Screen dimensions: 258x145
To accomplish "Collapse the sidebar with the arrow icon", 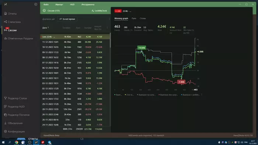I will 36,4.
